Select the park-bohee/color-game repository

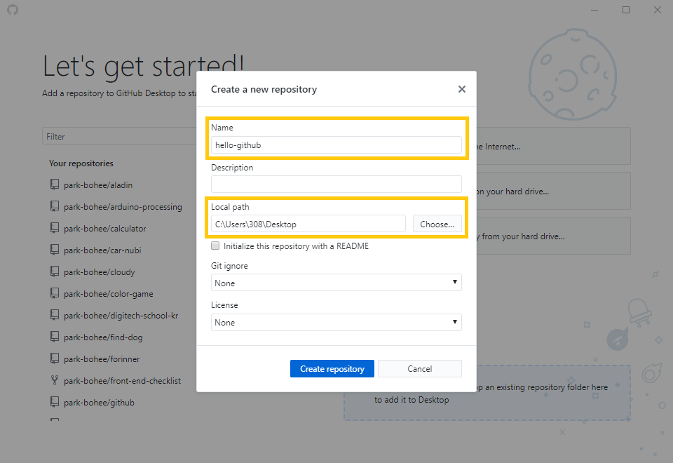click(108, 294)
